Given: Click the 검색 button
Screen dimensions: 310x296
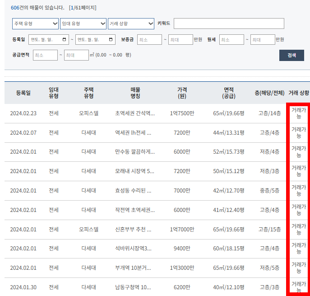Looking at the screenshot, I should [291, 56].
